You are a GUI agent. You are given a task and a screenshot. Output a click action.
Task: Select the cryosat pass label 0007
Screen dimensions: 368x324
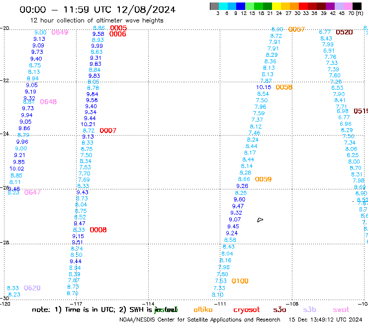click(108, 131)
